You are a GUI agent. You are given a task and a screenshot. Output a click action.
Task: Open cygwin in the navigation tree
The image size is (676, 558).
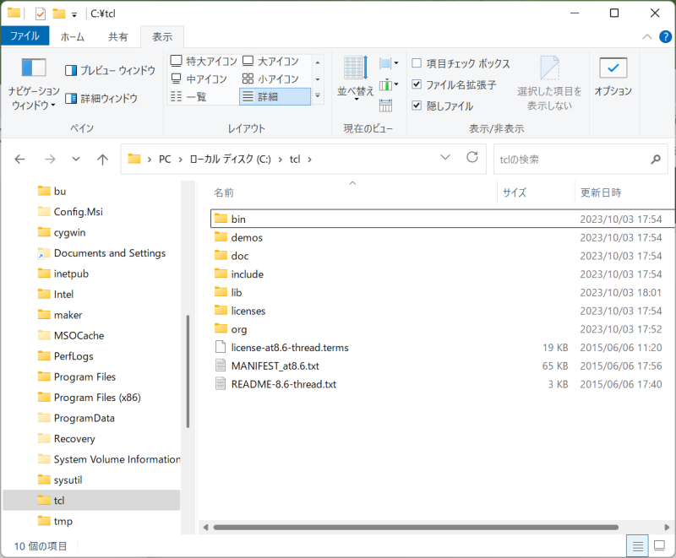(69, 232)
